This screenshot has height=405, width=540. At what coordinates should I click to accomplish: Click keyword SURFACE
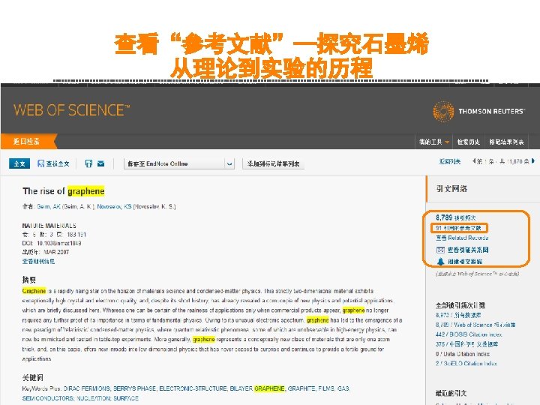pos(126,398)
